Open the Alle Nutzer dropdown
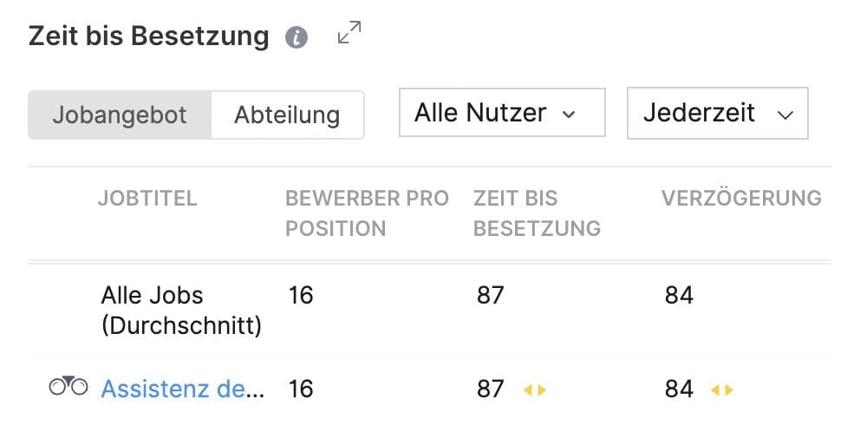This screenshot has height=432, width=847. (x=502, y=113)
